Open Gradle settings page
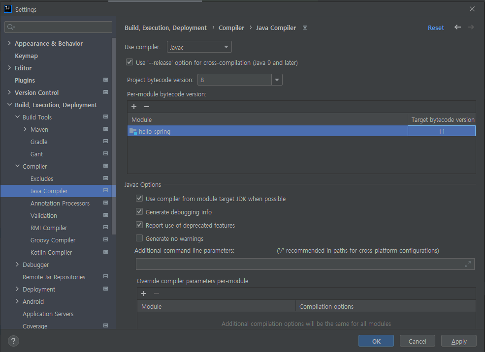 39,142
